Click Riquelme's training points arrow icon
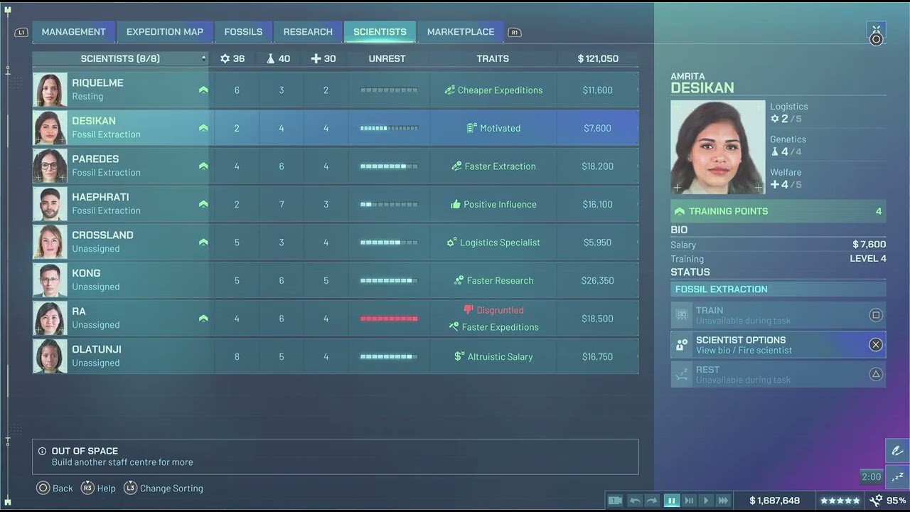Image resolution: width=910 pixels, height=512 pixels. tap(203, 90)
